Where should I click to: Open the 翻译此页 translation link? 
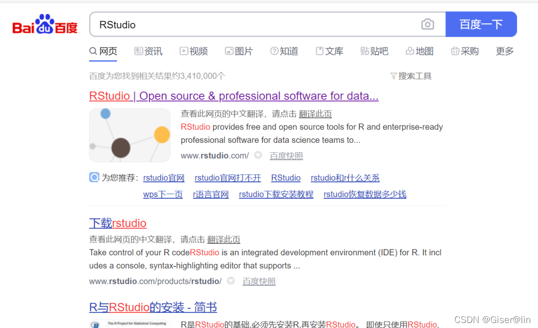click(315, 114)
